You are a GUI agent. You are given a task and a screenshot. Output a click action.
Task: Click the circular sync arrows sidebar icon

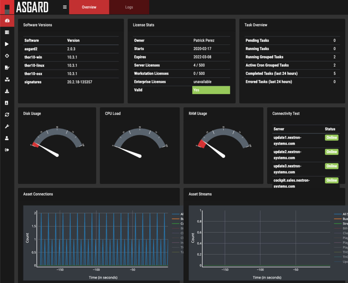(7, 115)
